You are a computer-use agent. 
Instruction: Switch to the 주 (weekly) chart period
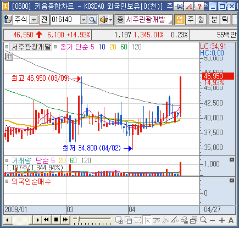coord(191,20)
